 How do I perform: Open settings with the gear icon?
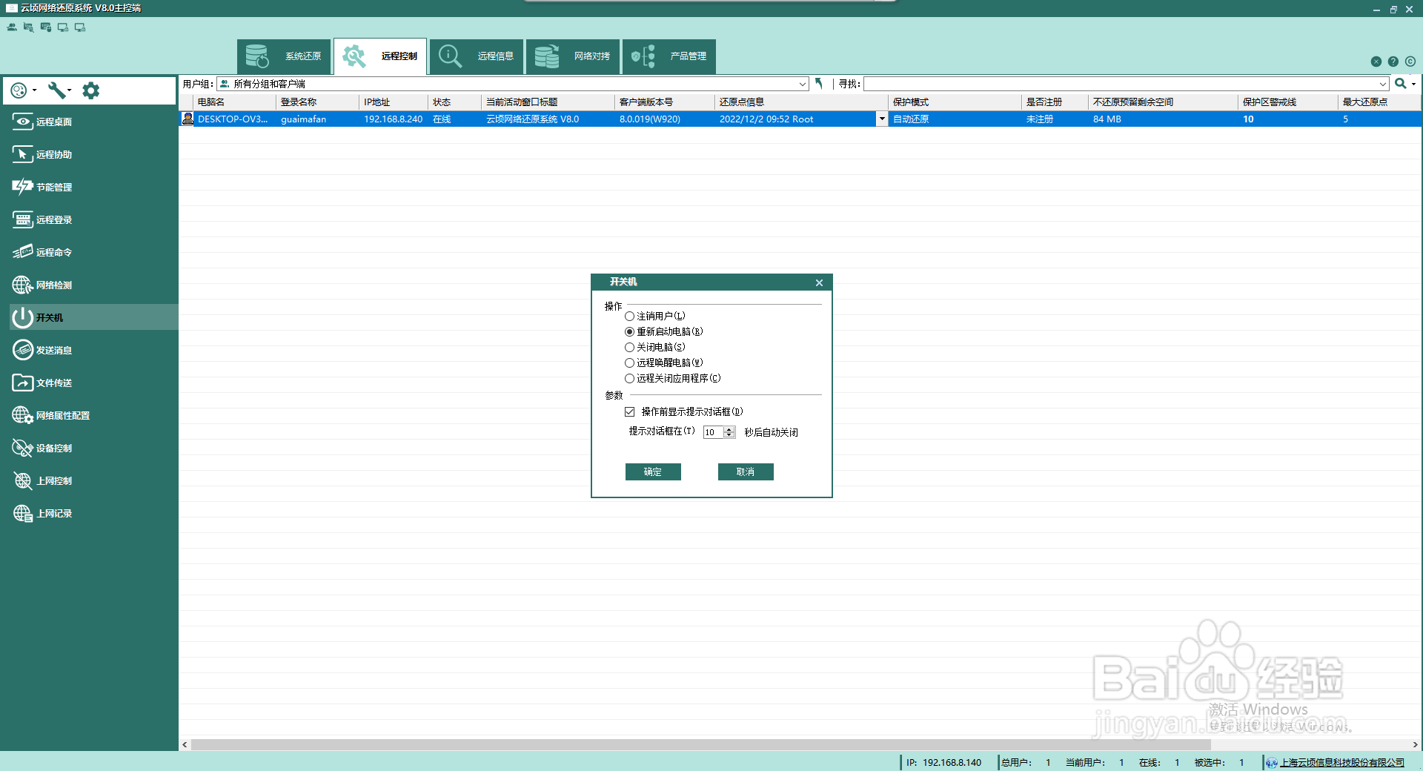click(x=90, y=90)
